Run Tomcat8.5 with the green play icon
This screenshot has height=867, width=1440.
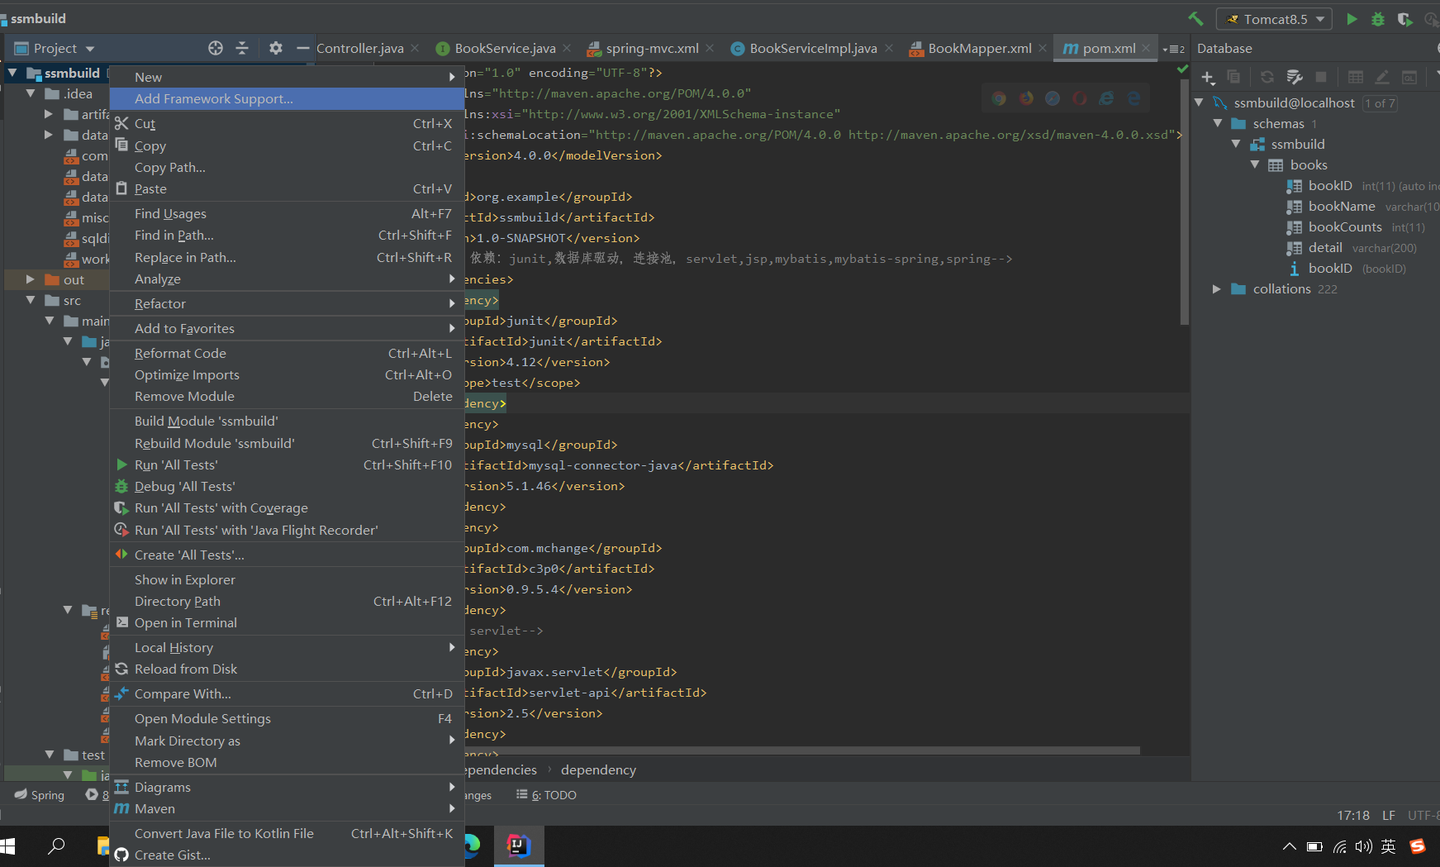click(1352, 18)
